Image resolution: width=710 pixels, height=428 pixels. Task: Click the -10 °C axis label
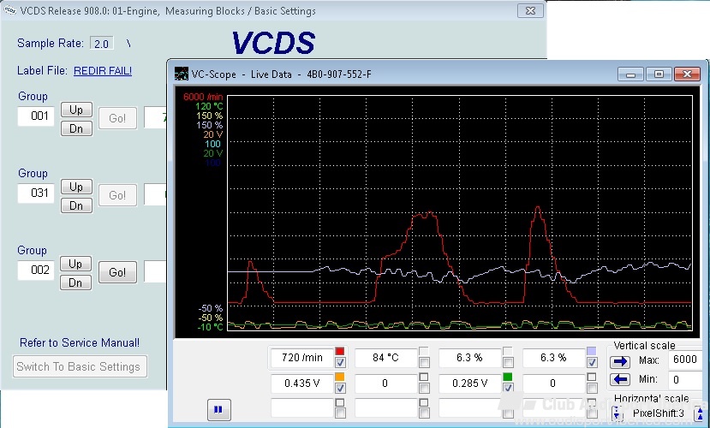(211, 327)
